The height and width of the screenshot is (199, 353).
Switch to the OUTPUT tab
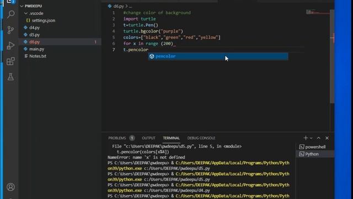(x=148, y=138)
